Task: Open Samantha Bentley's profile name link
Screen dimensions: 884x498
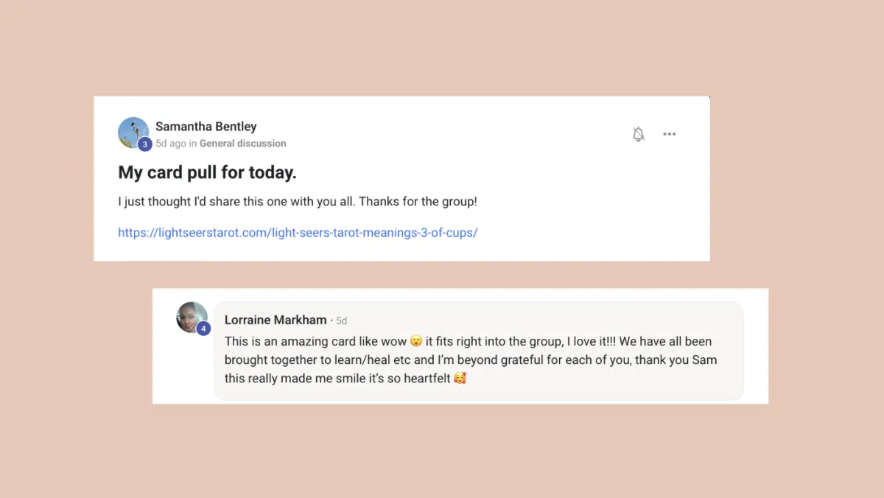Action: [206, 127]
